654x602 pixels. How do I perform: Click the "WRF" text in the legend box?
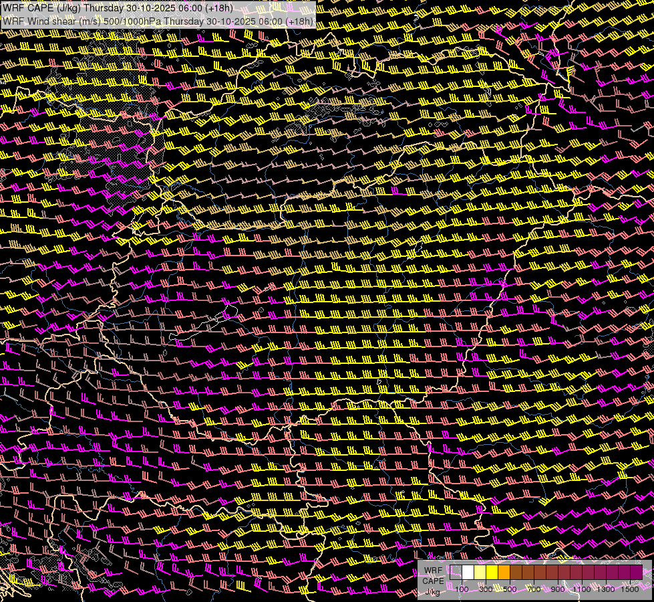click(x=433, y=571)
